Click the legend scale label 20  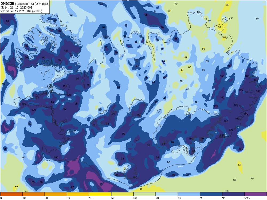tap(46, 198)
